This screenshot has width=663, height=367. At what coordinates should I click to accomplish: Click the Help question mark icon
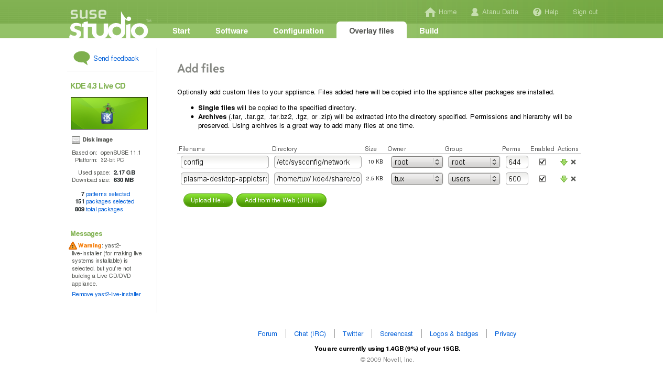click(x=537, y=12)
